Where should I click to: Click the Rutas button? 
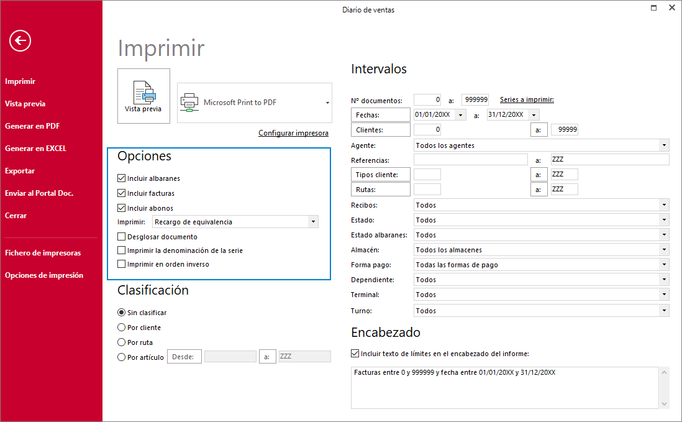[381, 189]
